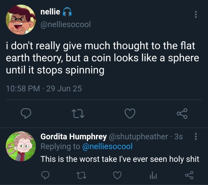The width and height of the screenshot is (208, 185).
Task: Open the three-dot menu on Gordita's reply
Action: [x=196, y=136]
